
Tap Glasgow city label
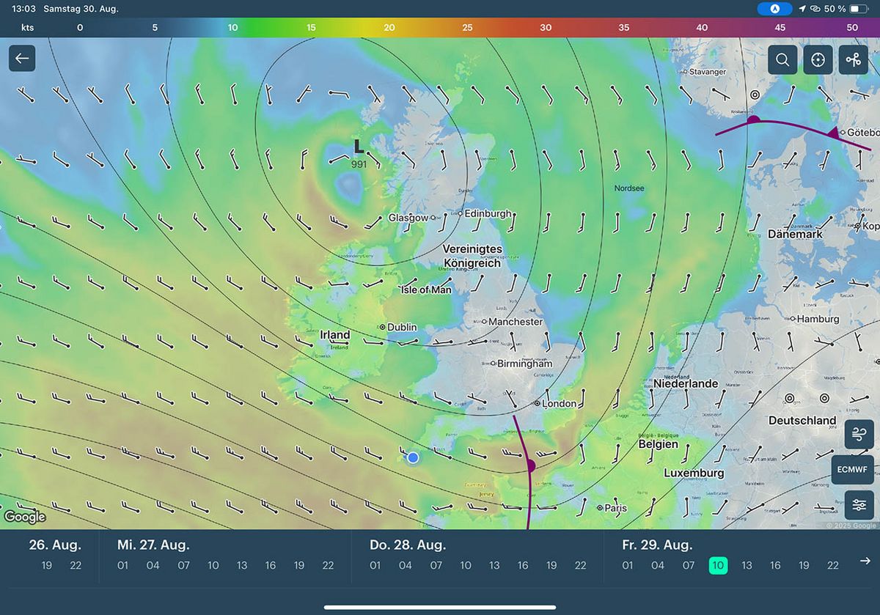pyautogui.click(x=408, y=218)
